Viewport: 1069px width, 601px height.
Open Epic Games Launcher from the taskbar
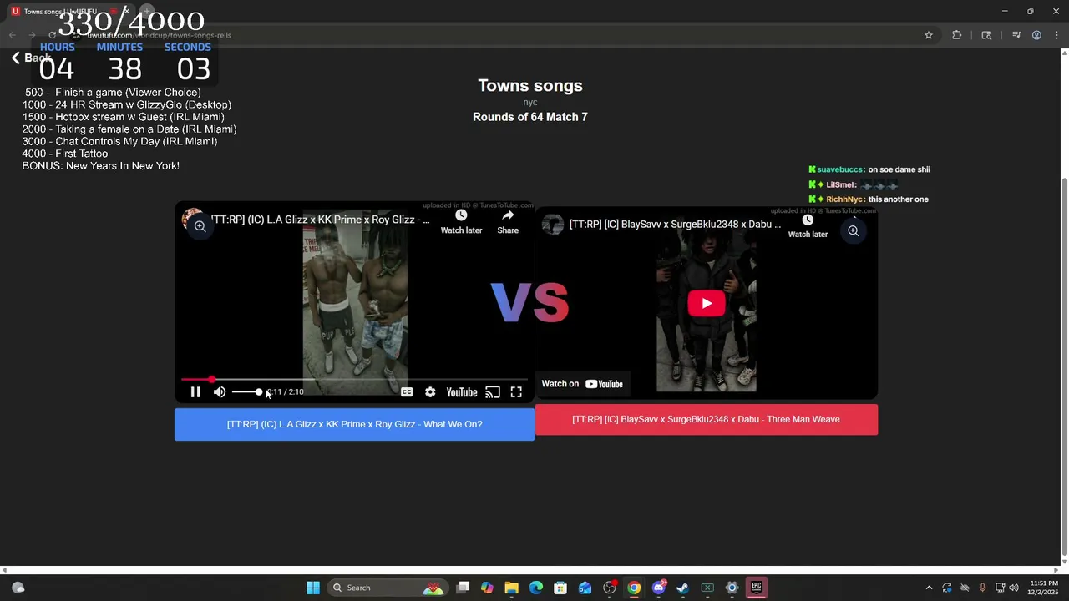(756, 588)
